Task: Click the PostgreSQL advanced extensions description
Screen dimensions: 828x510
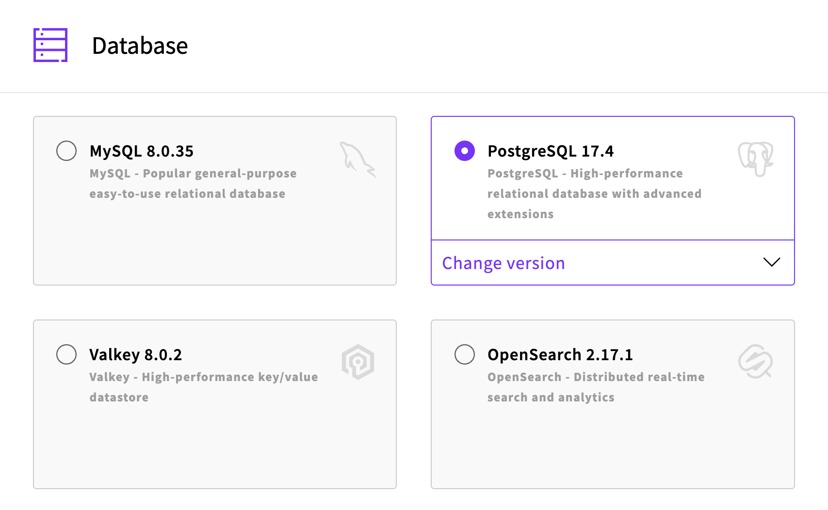Action: (594, 194)
